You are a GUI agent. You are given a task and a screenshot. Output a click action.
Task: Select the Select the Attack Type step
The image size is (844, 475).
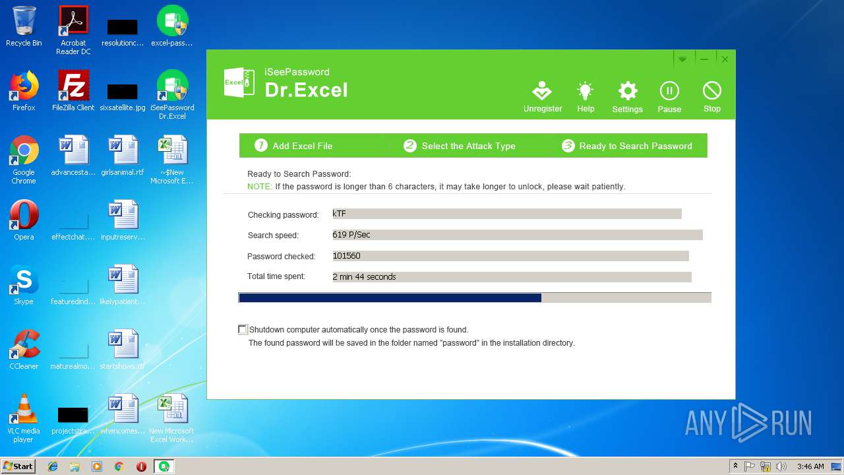point(460,146)
